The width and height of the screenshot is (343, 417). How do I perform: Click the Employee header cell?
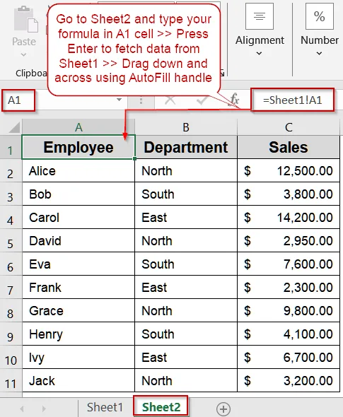79,147
